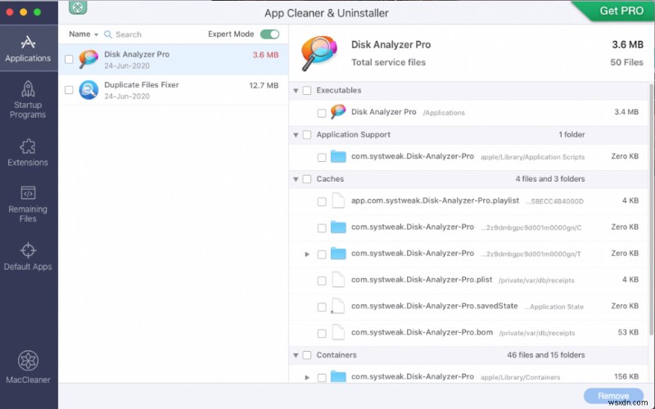655x409 pixels.
Task: Check the .bom file checkbox
Action: coord(322,334)
